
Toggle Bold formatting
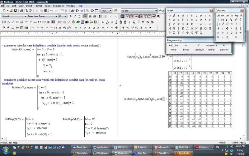coord(71,16)
